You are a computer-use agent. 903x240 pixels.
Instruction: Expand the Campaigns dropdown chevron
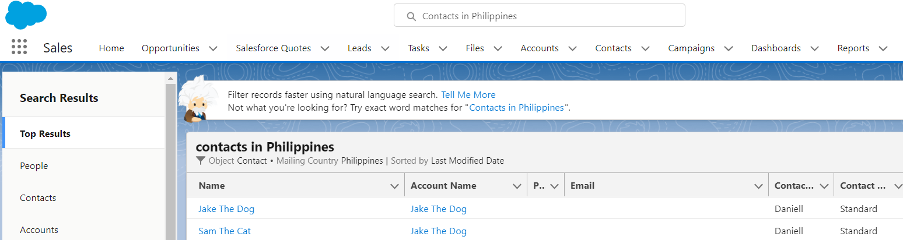pyautogui.click(x=728, y=48)
